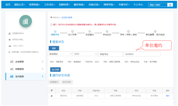Click the student name field showing 网签学生
This screenshot has width=178, height=106.
click(111, 54)
